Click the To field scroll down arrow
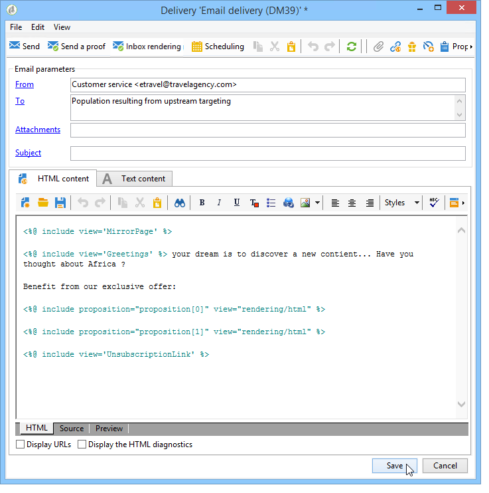The height and width of the screenshot is (493, 489). pyautogui.click(x=460, y=115)
